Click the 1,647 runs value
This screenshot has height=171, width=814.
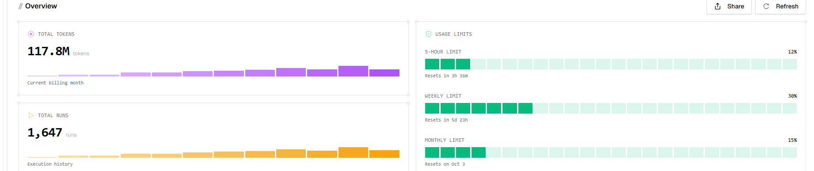pyautogui.click(x=45, y=133)
